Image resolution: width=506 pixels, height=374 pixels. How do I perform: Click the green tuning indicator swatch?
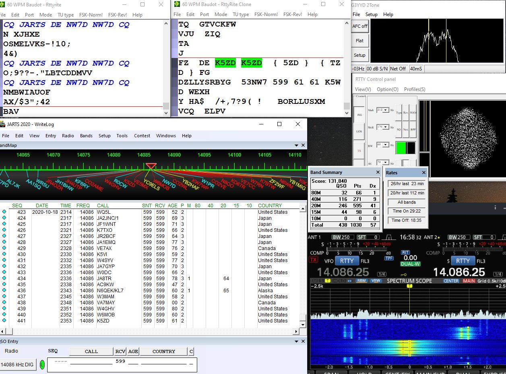[x=401, y=148]
